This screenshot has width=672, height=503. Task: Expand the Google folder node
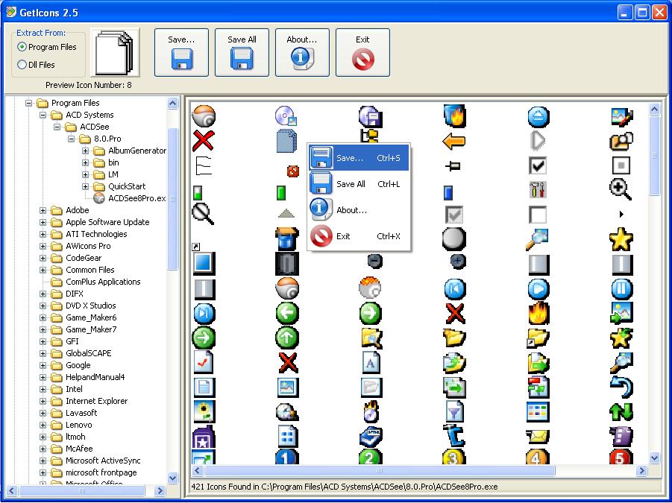coord(43,365)
